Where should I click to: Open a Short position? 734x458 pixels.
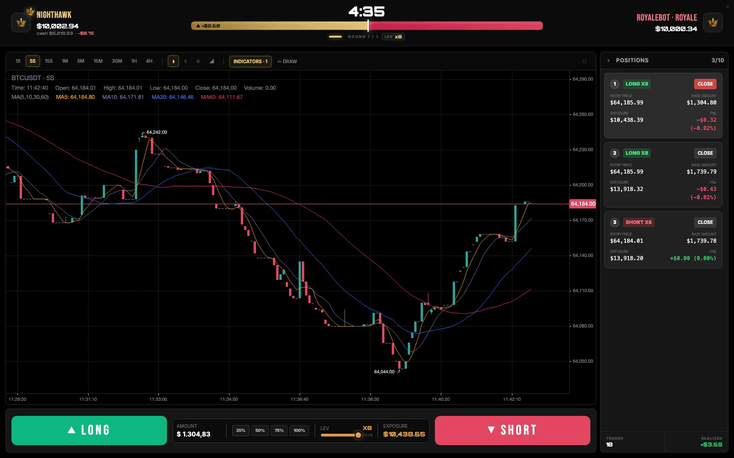(512, 431)
